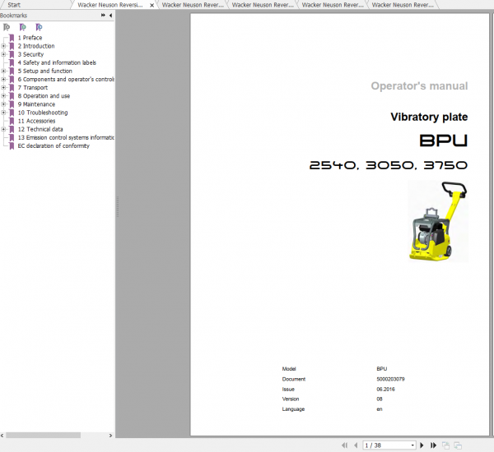Click the second page layout icon
494x452 pixels.
[x=458, y=445]
